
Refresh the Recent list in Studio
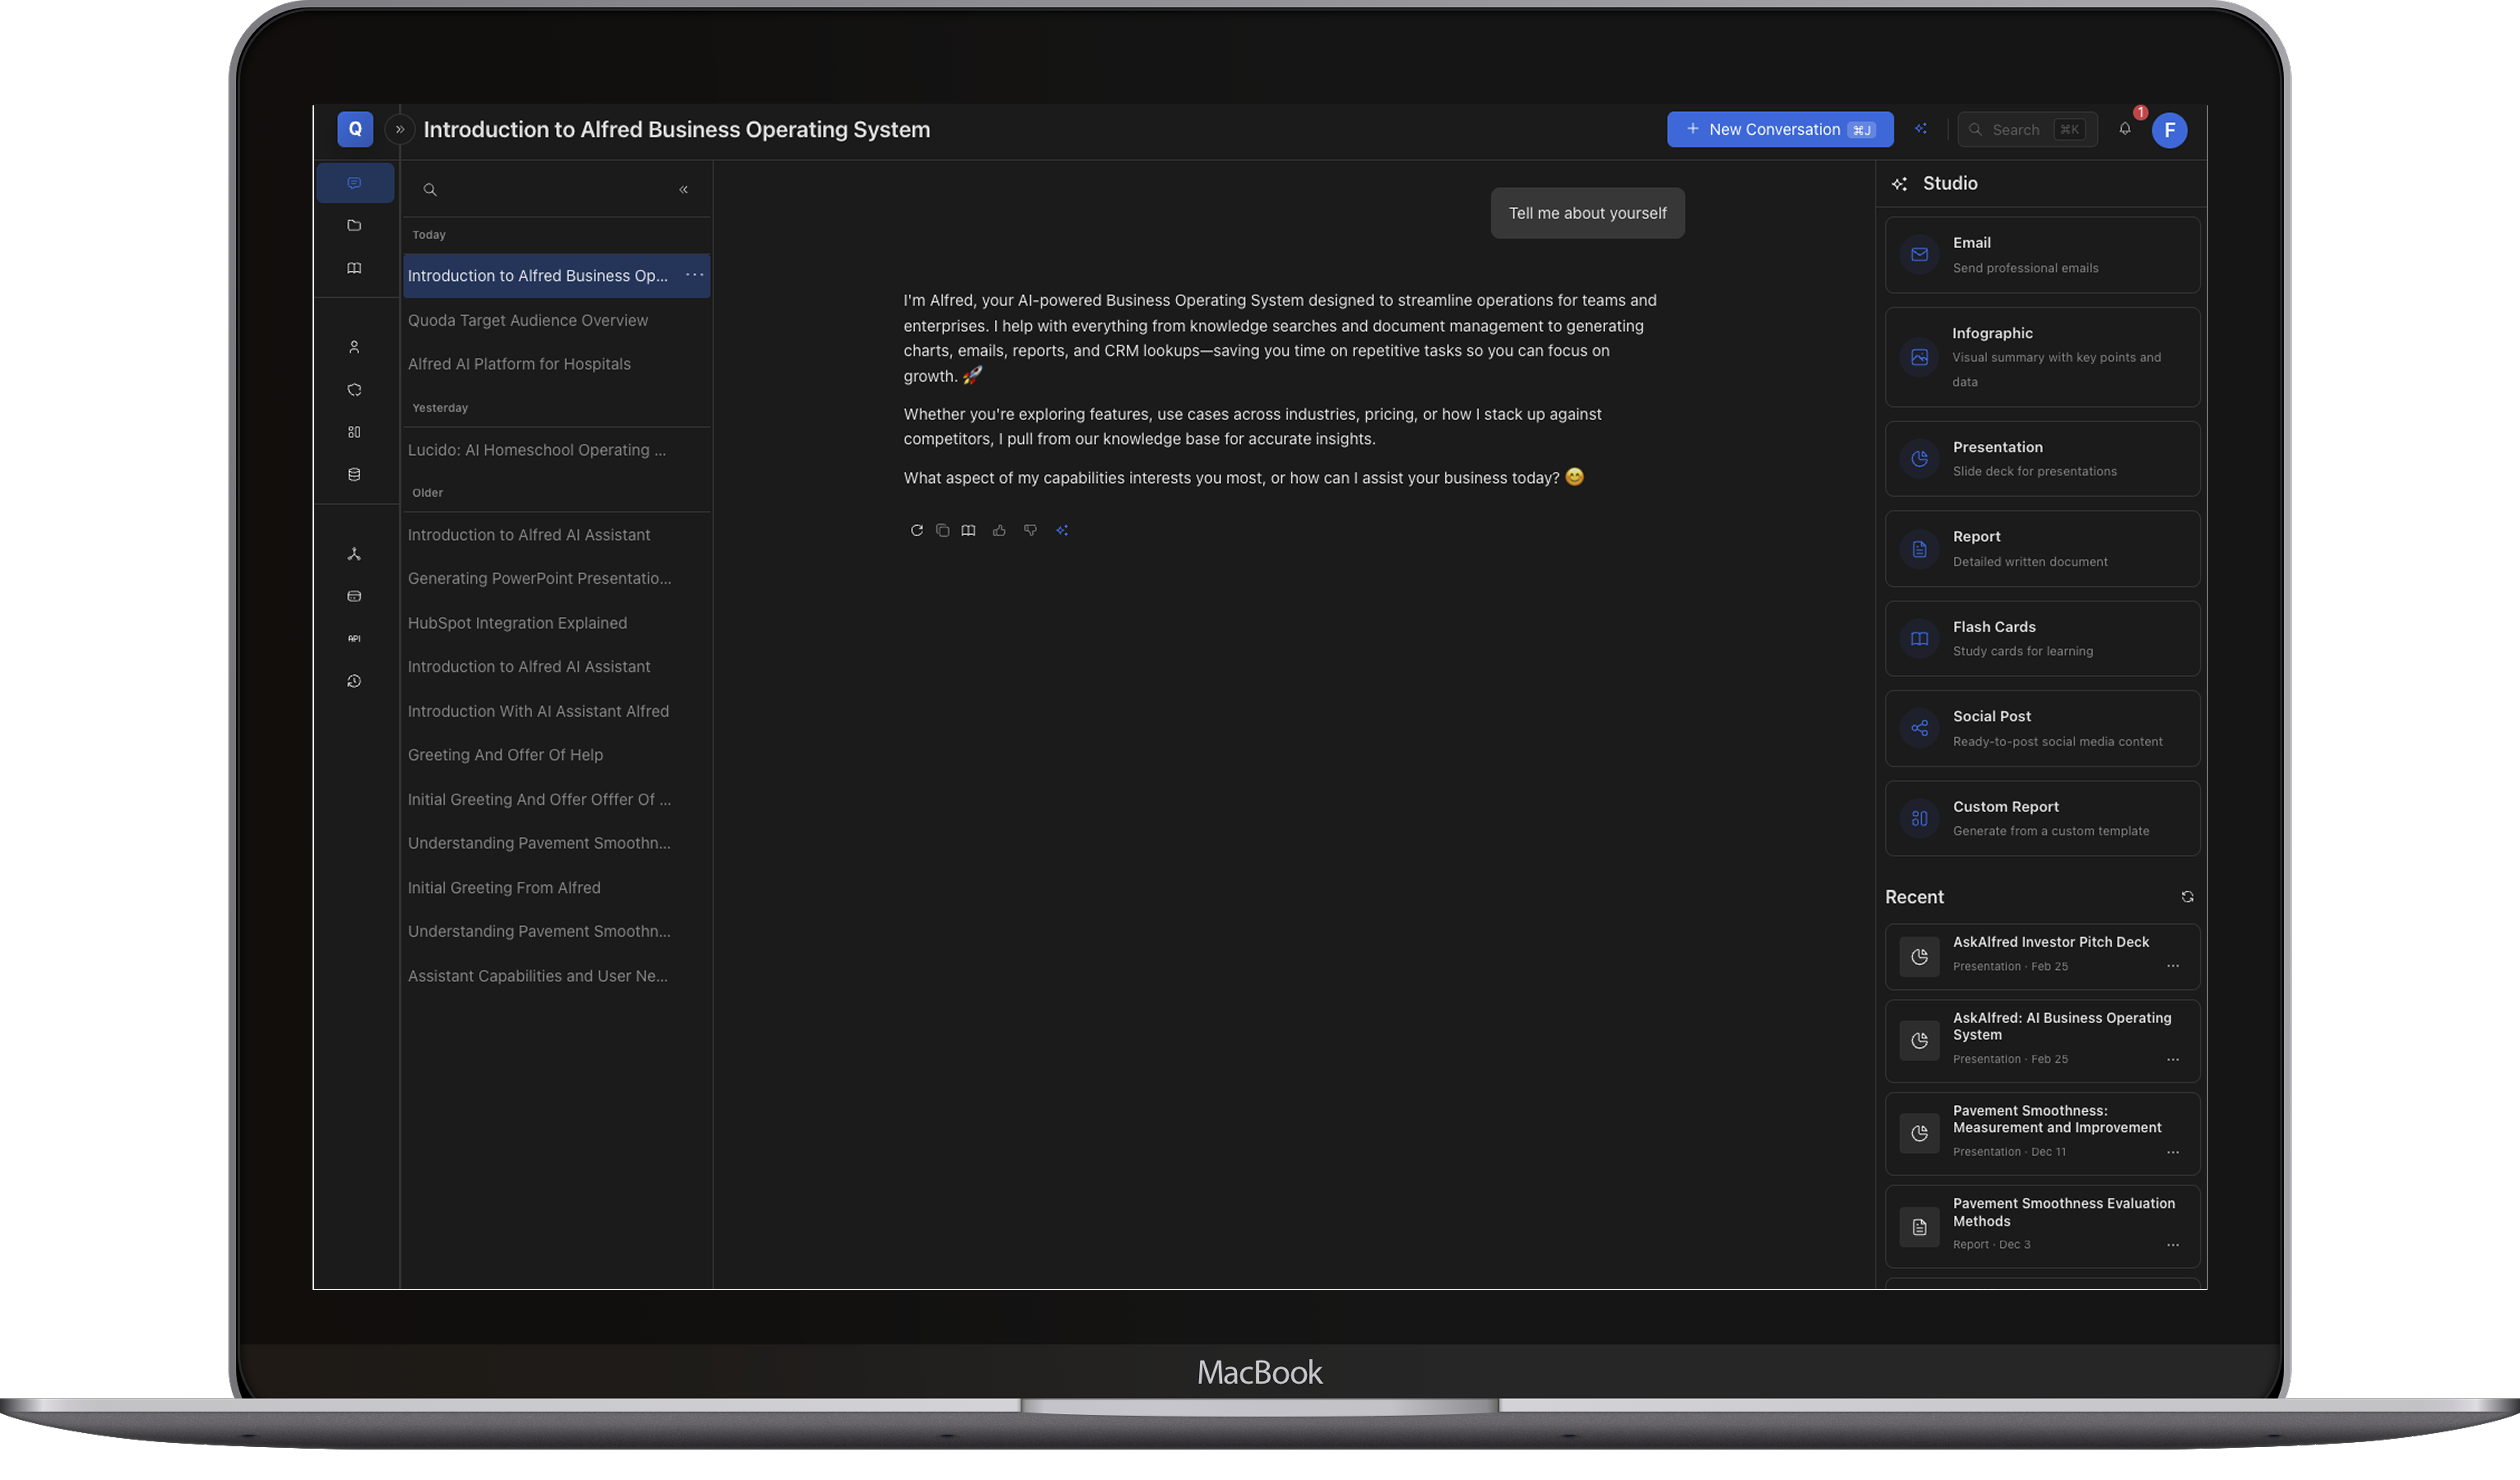click(x=2187, y=897)
